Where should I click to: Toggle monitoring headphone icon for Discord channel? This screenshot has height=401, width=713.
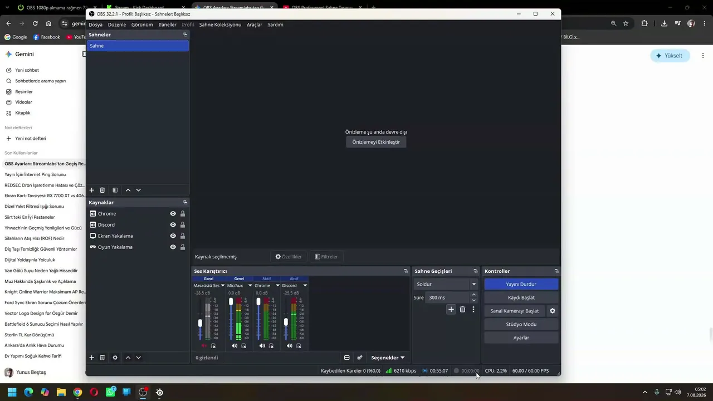pos(299,346)
